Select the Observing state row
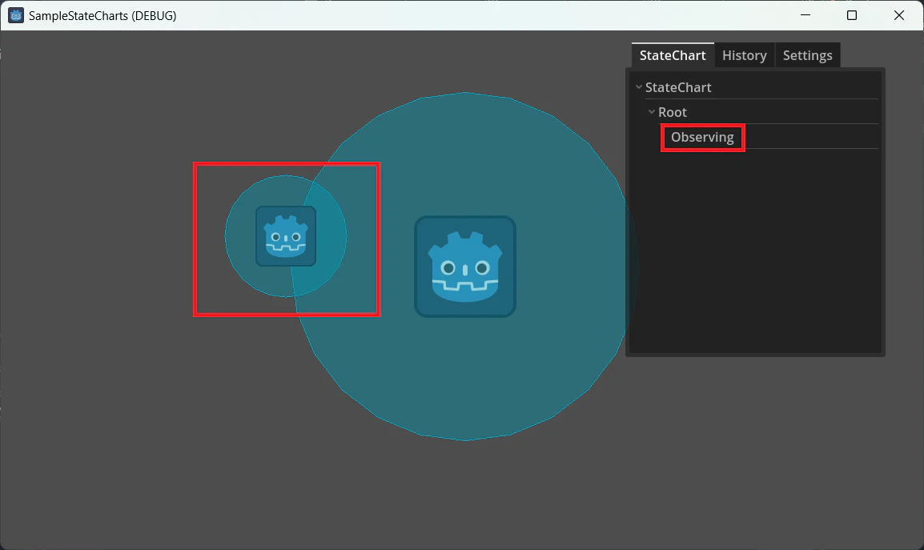The image size is (924, 550). tap(769, 137)
